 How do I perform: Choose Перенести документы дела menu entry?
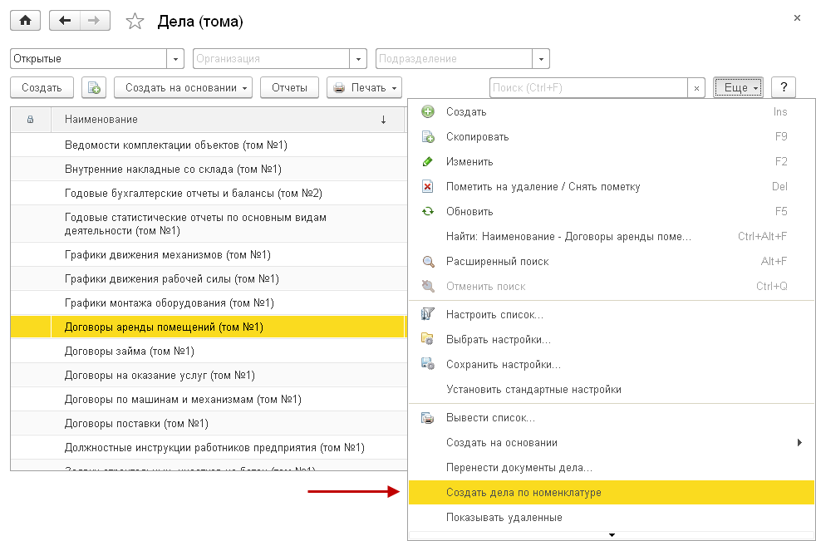[x=519, y=467]
